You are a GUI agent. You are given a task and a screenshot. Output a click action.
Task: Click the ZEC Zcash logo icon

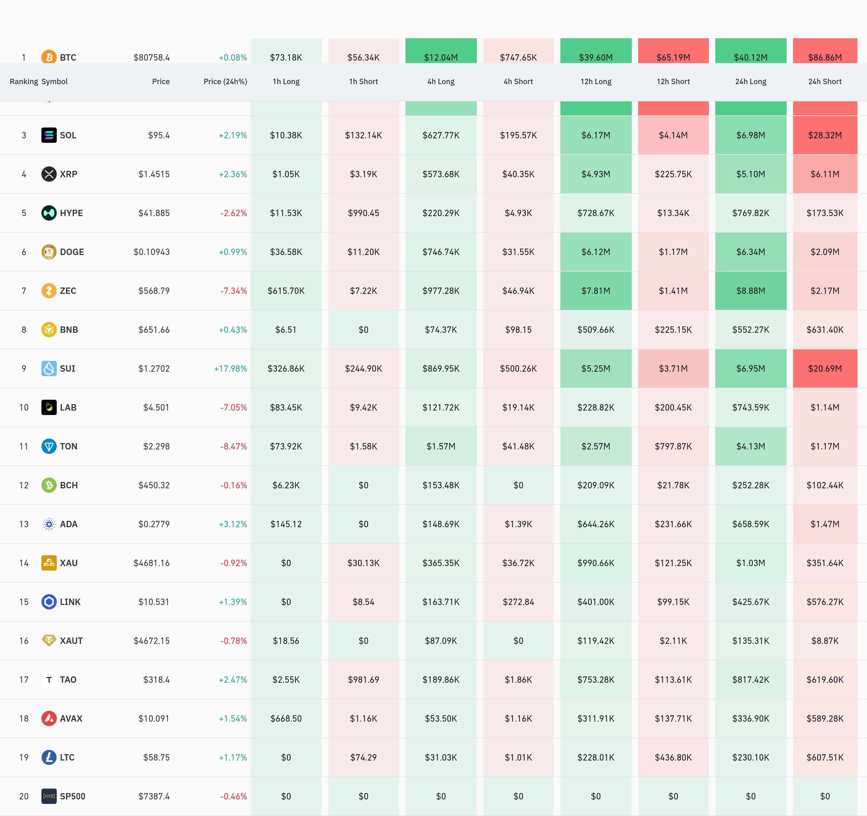click(x=49, y=290)
